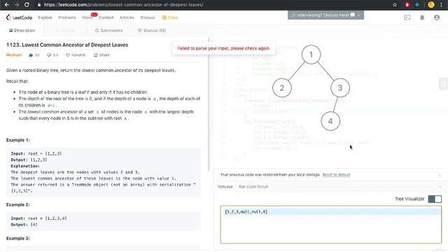Screen dimensions: 448x252
Task: Click tree node 4 in visualizer
Action: (330, 121)
